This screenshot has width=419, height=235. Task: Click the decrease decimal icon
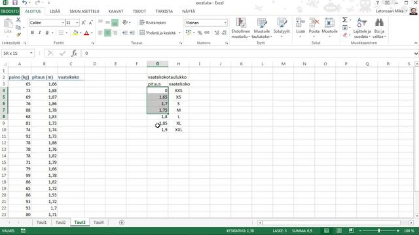tap(224, 33)
